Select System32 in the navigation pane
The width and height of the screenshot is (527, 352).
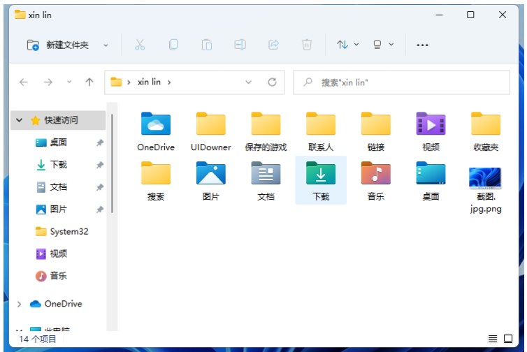tap(68, 231)
